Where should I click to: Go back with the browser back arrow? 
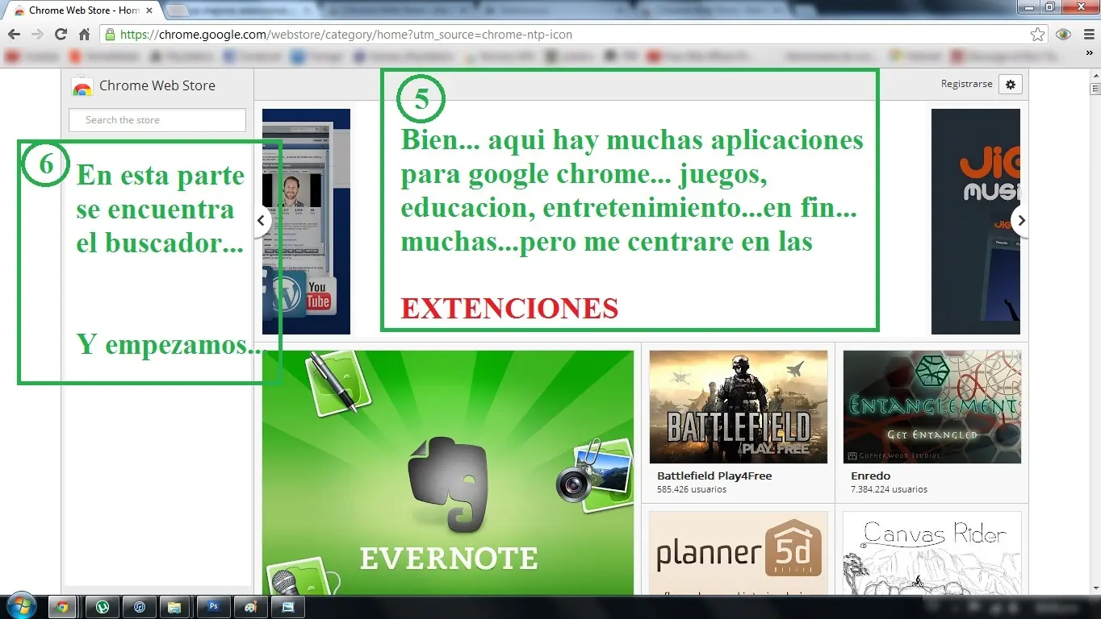14,35
